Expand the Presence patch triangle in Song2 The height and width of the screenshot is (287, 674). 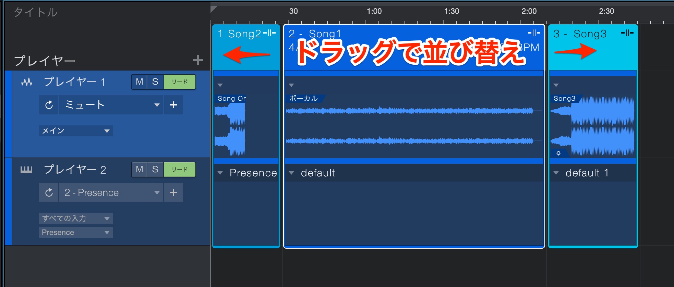[x=220, y=173]
